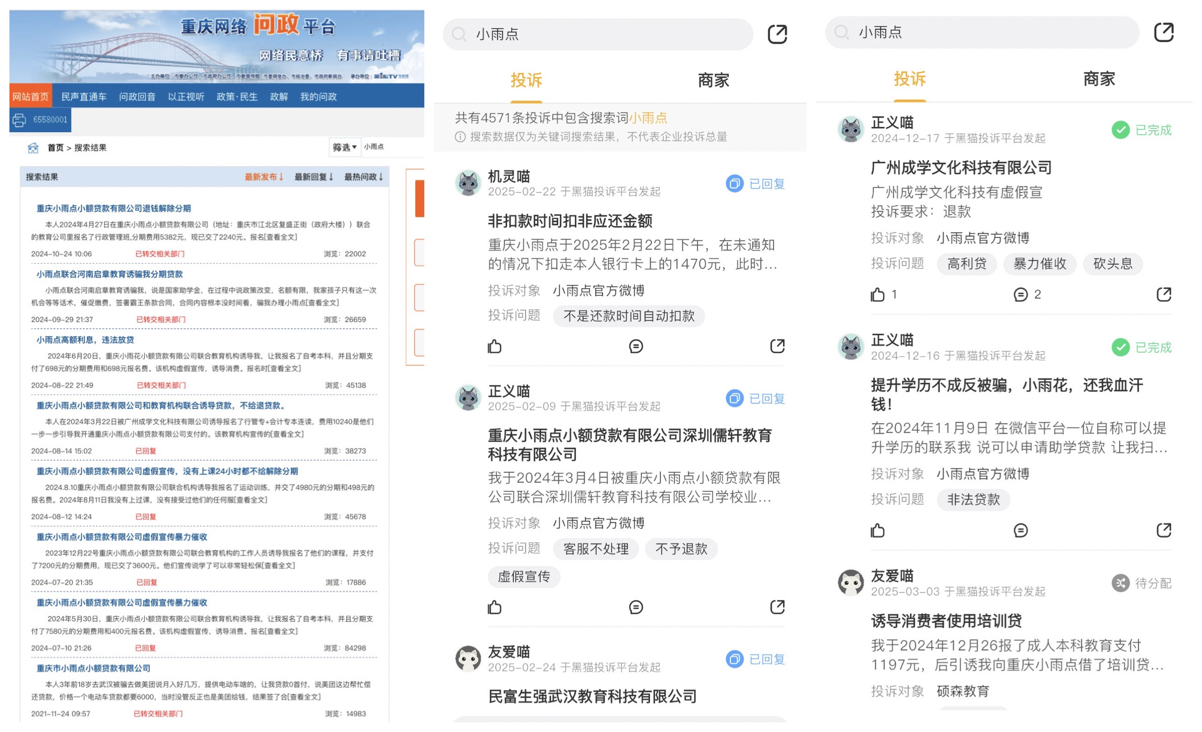Screen dimensions: 1202x732
Task: Select the 暴力催收 complaint tag
Action: point(1039,264)
